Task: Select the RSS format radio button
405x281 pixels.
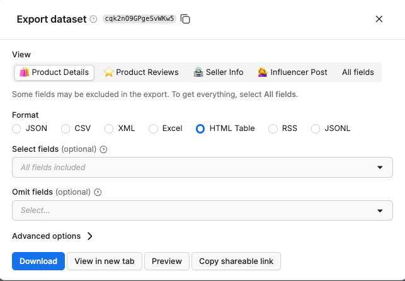Action: click(x=273, y=129)
